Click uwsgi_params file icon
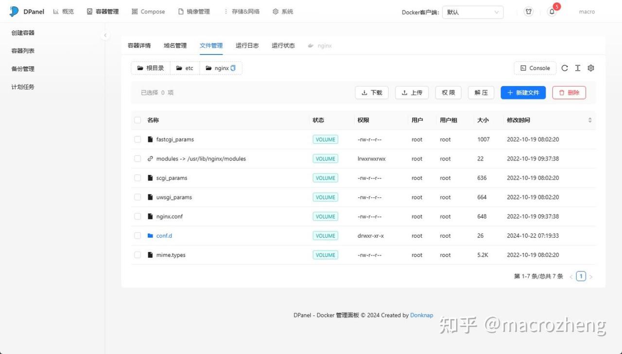Screen dimensions: 622x354 (150, 197)
